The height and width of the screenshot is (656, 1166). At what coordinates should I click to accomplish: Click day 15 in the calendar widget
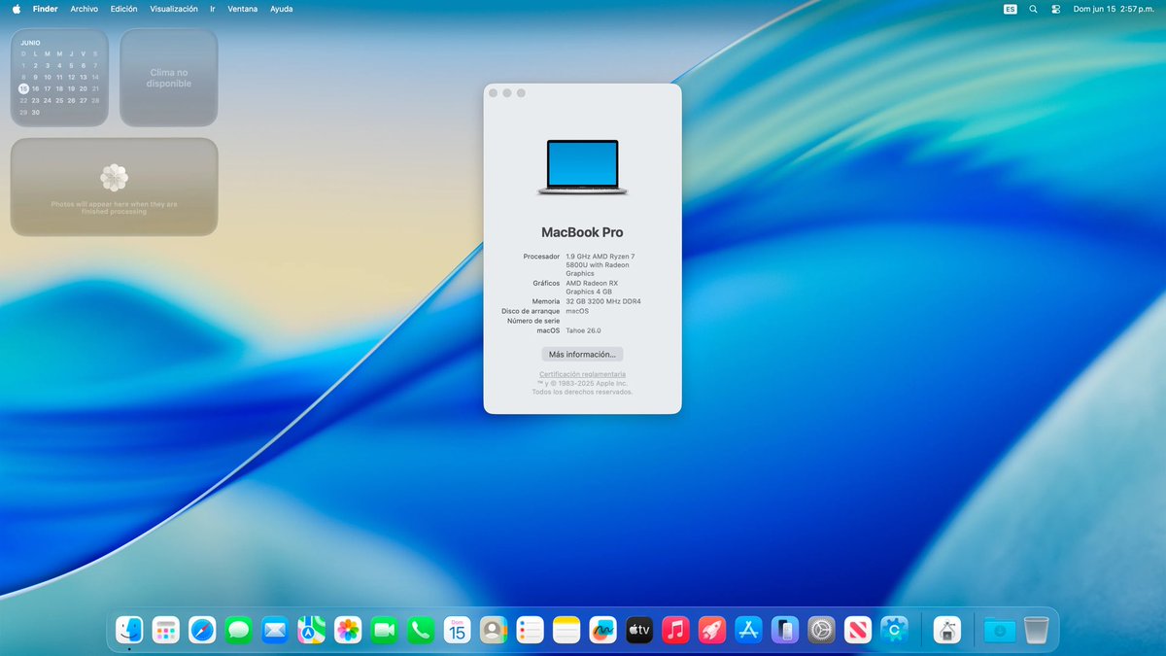(x=23, y=88)
